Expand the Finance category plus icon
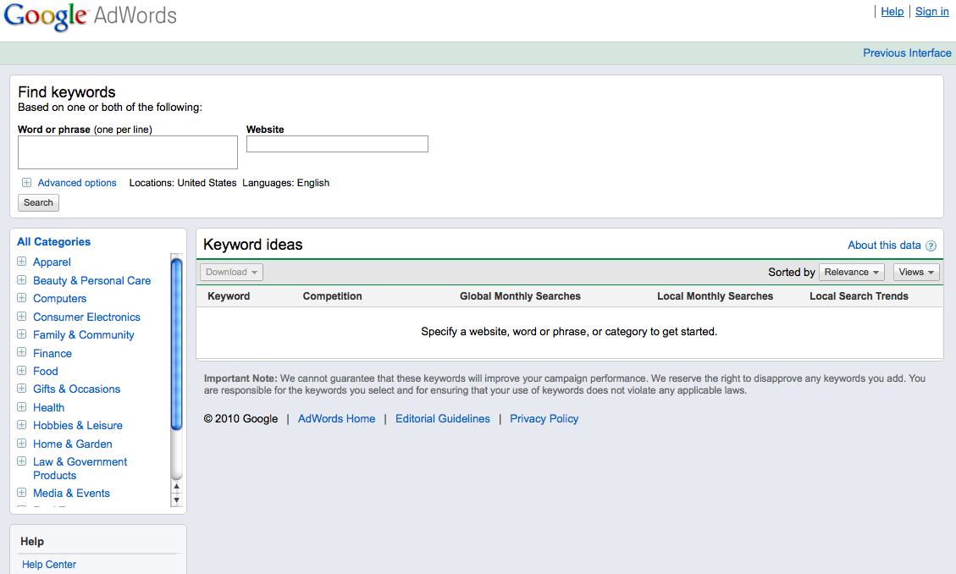 click(x=22, y=353)
